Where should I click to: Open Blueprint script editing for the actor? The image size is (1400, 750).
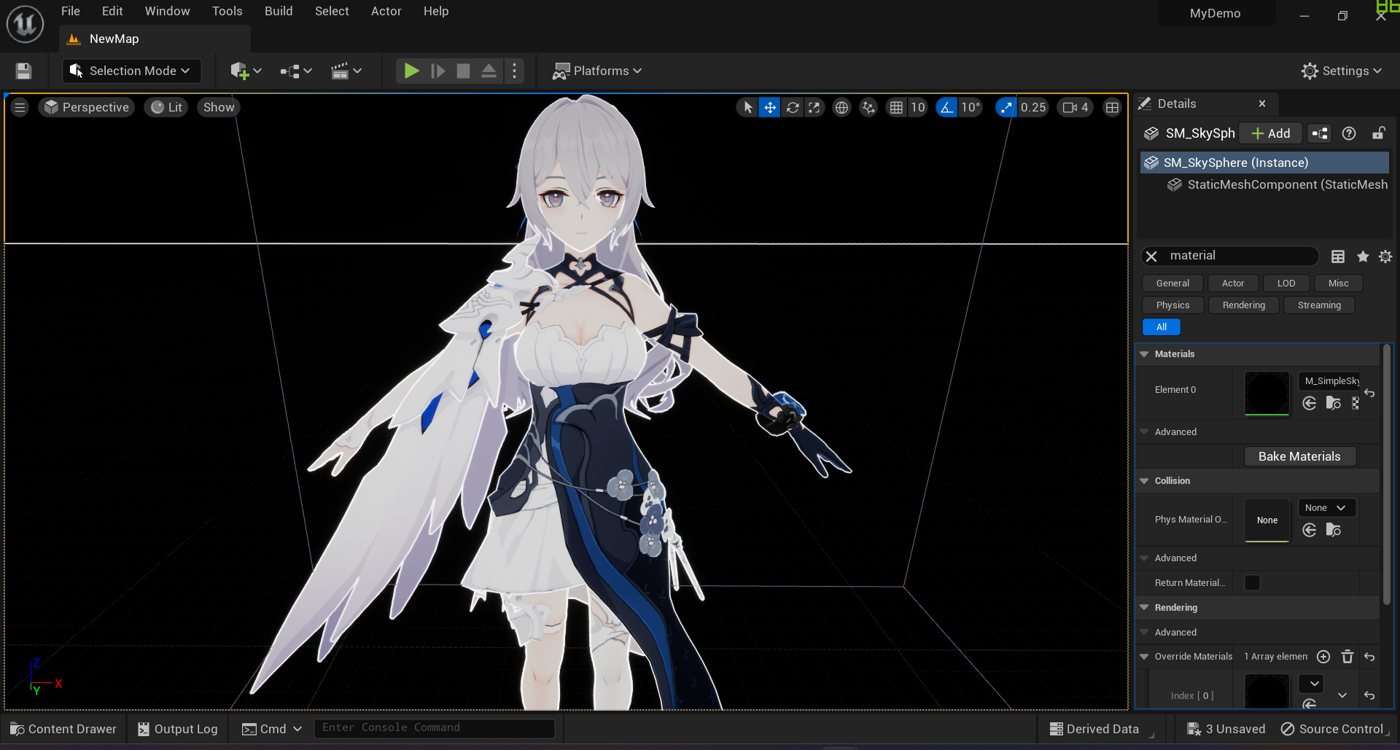coord(1320,133)
